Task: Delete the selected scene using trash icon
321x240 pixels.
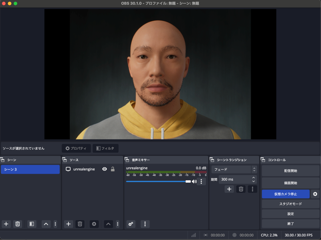Action: click(18, 224)
